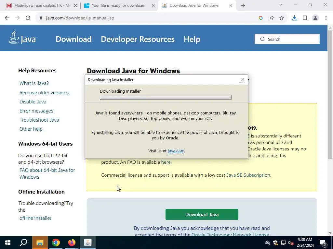333x249 pixels.
Task: Open the 'Remove older versions' link
Action: click(44, 92)
